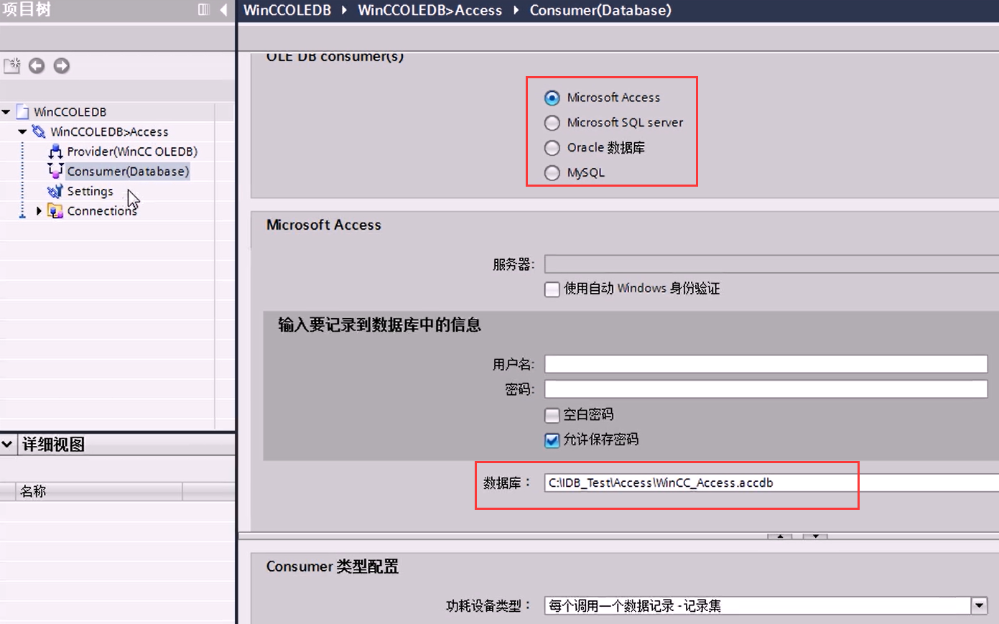Select Microsoft Access radio button
The image size is (999, 624).
(552, 98)
